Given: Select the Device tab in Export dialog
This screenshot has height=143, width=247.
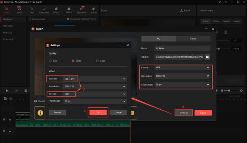Looking at the screenshot, I should (193, 39).
